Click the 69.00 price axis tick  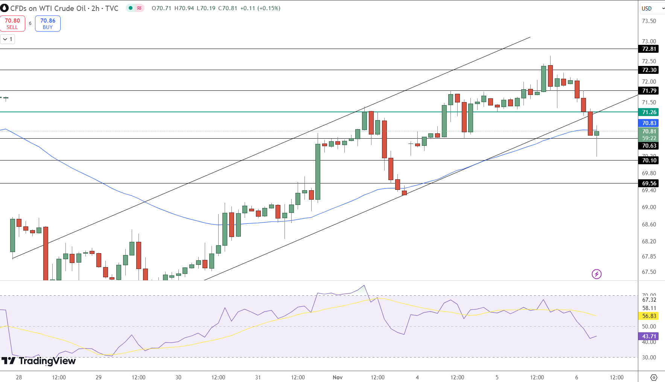649,207
